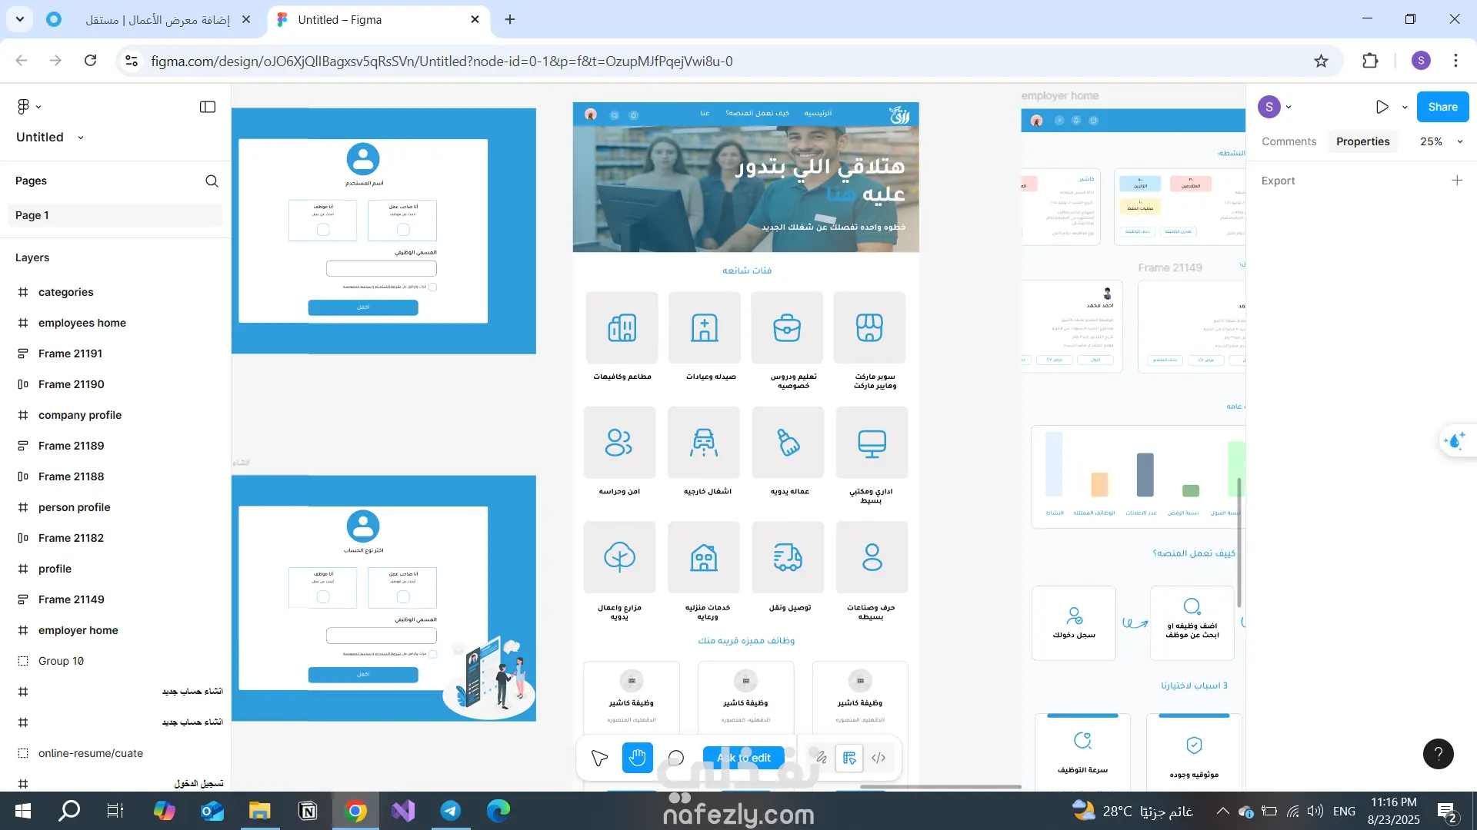Activate the Hand tool
The image size is (1477, 830).
(x=637, y=758)
